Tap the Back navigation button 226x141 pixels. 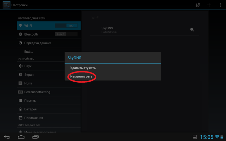coord(7,137)
